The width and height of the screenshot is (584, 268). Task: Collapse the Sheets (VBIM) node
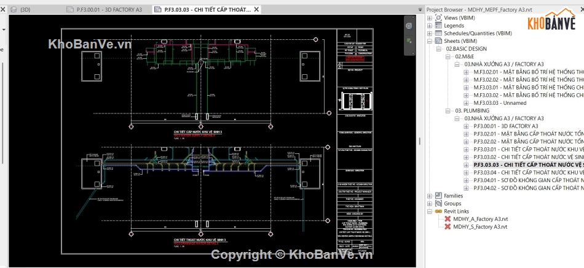(x=430, y=41)
